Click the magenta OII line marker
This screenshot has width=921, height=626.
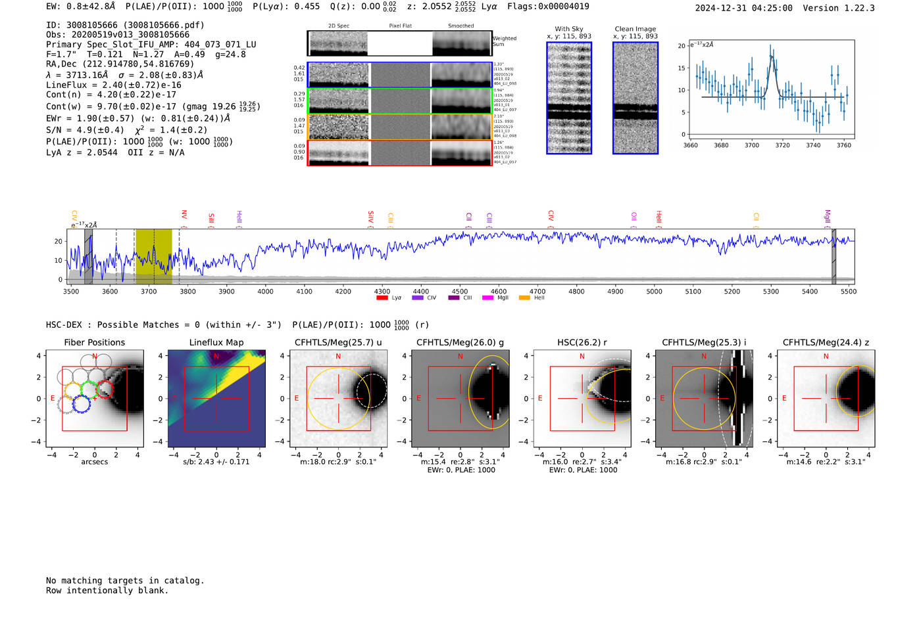pos(634,219)
